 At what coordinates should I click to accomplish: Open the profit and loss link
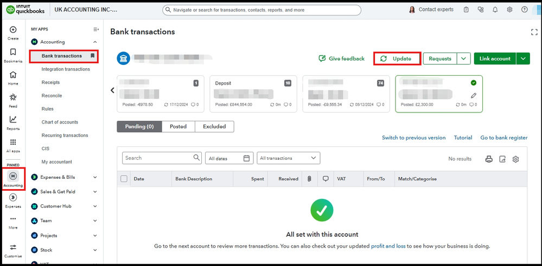point(388,246)
